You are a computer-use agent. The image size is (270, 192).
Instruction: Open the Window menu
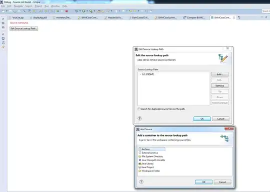click(55, 6)
